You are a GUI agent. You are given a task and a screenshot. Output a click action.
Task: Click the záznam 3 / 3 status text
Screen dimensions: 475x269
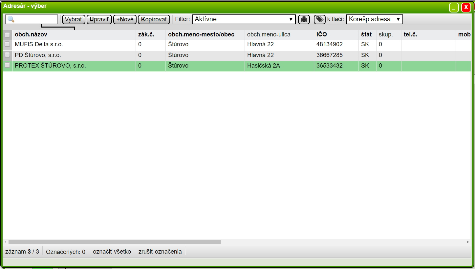click(22, 252)
